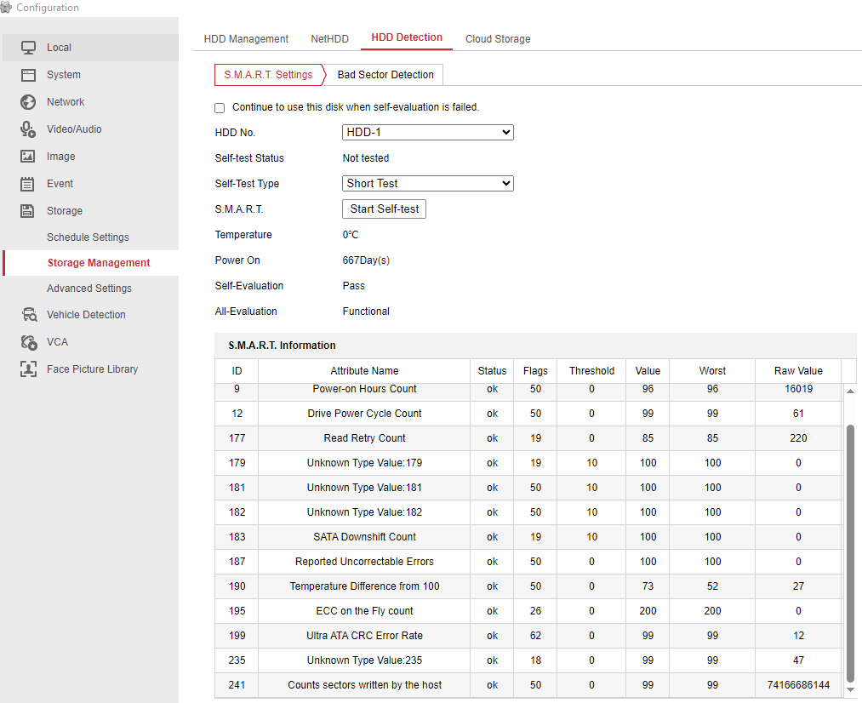862x703 pixels.
Task: Switch to the HDD Management tab
Action: pyautogui.click(x=246, y=39)
